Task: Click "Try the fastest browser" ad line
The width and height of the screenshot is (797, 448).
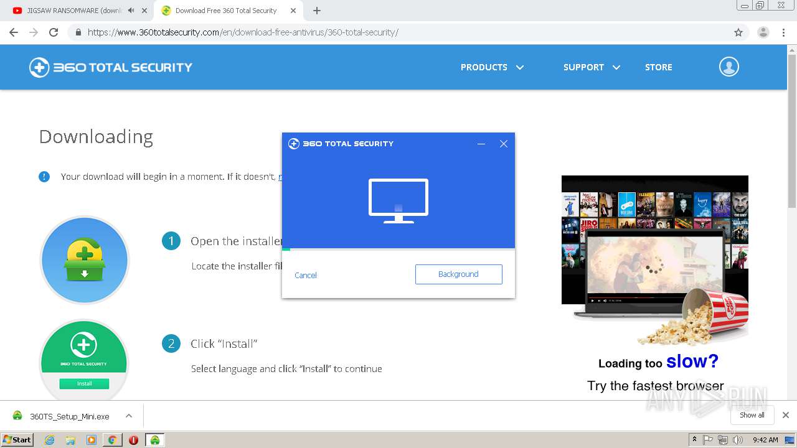Action: coord(655,386)
